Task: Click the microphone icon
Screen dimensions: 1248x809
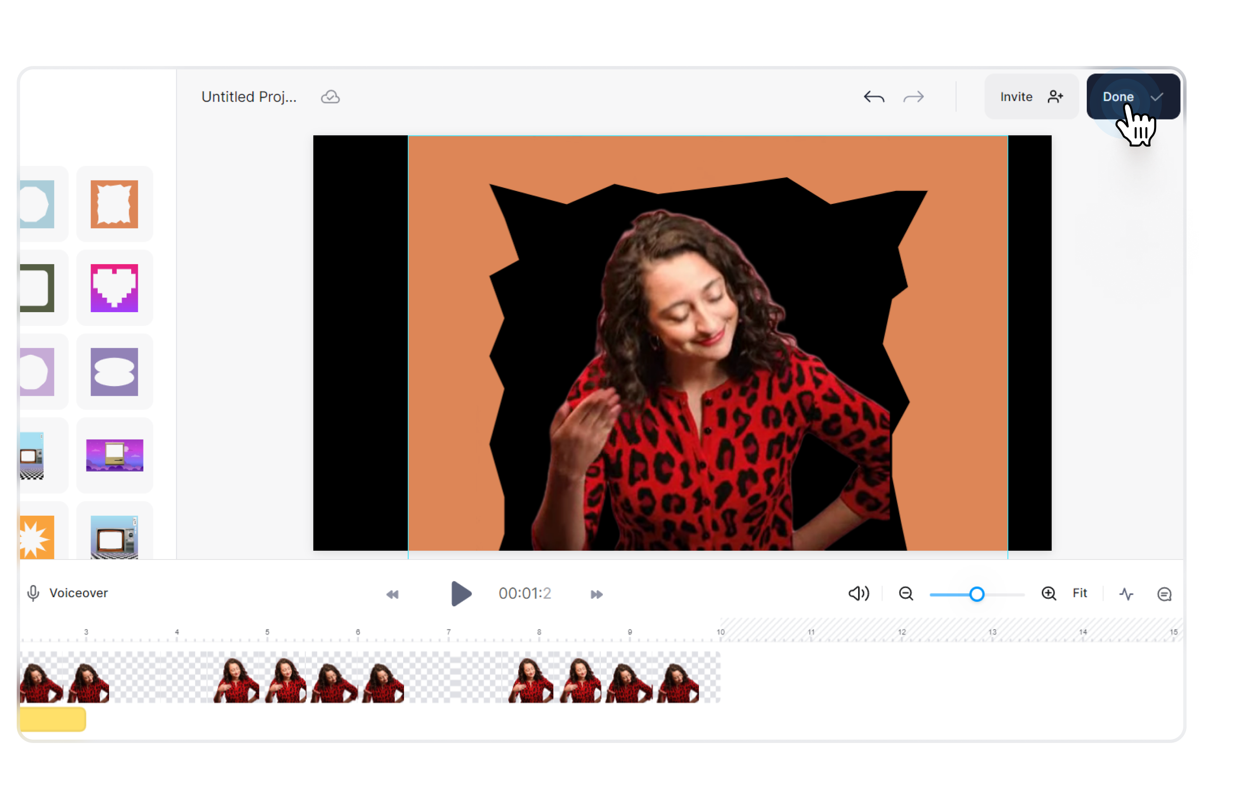Action: click(x=33, y=593)
